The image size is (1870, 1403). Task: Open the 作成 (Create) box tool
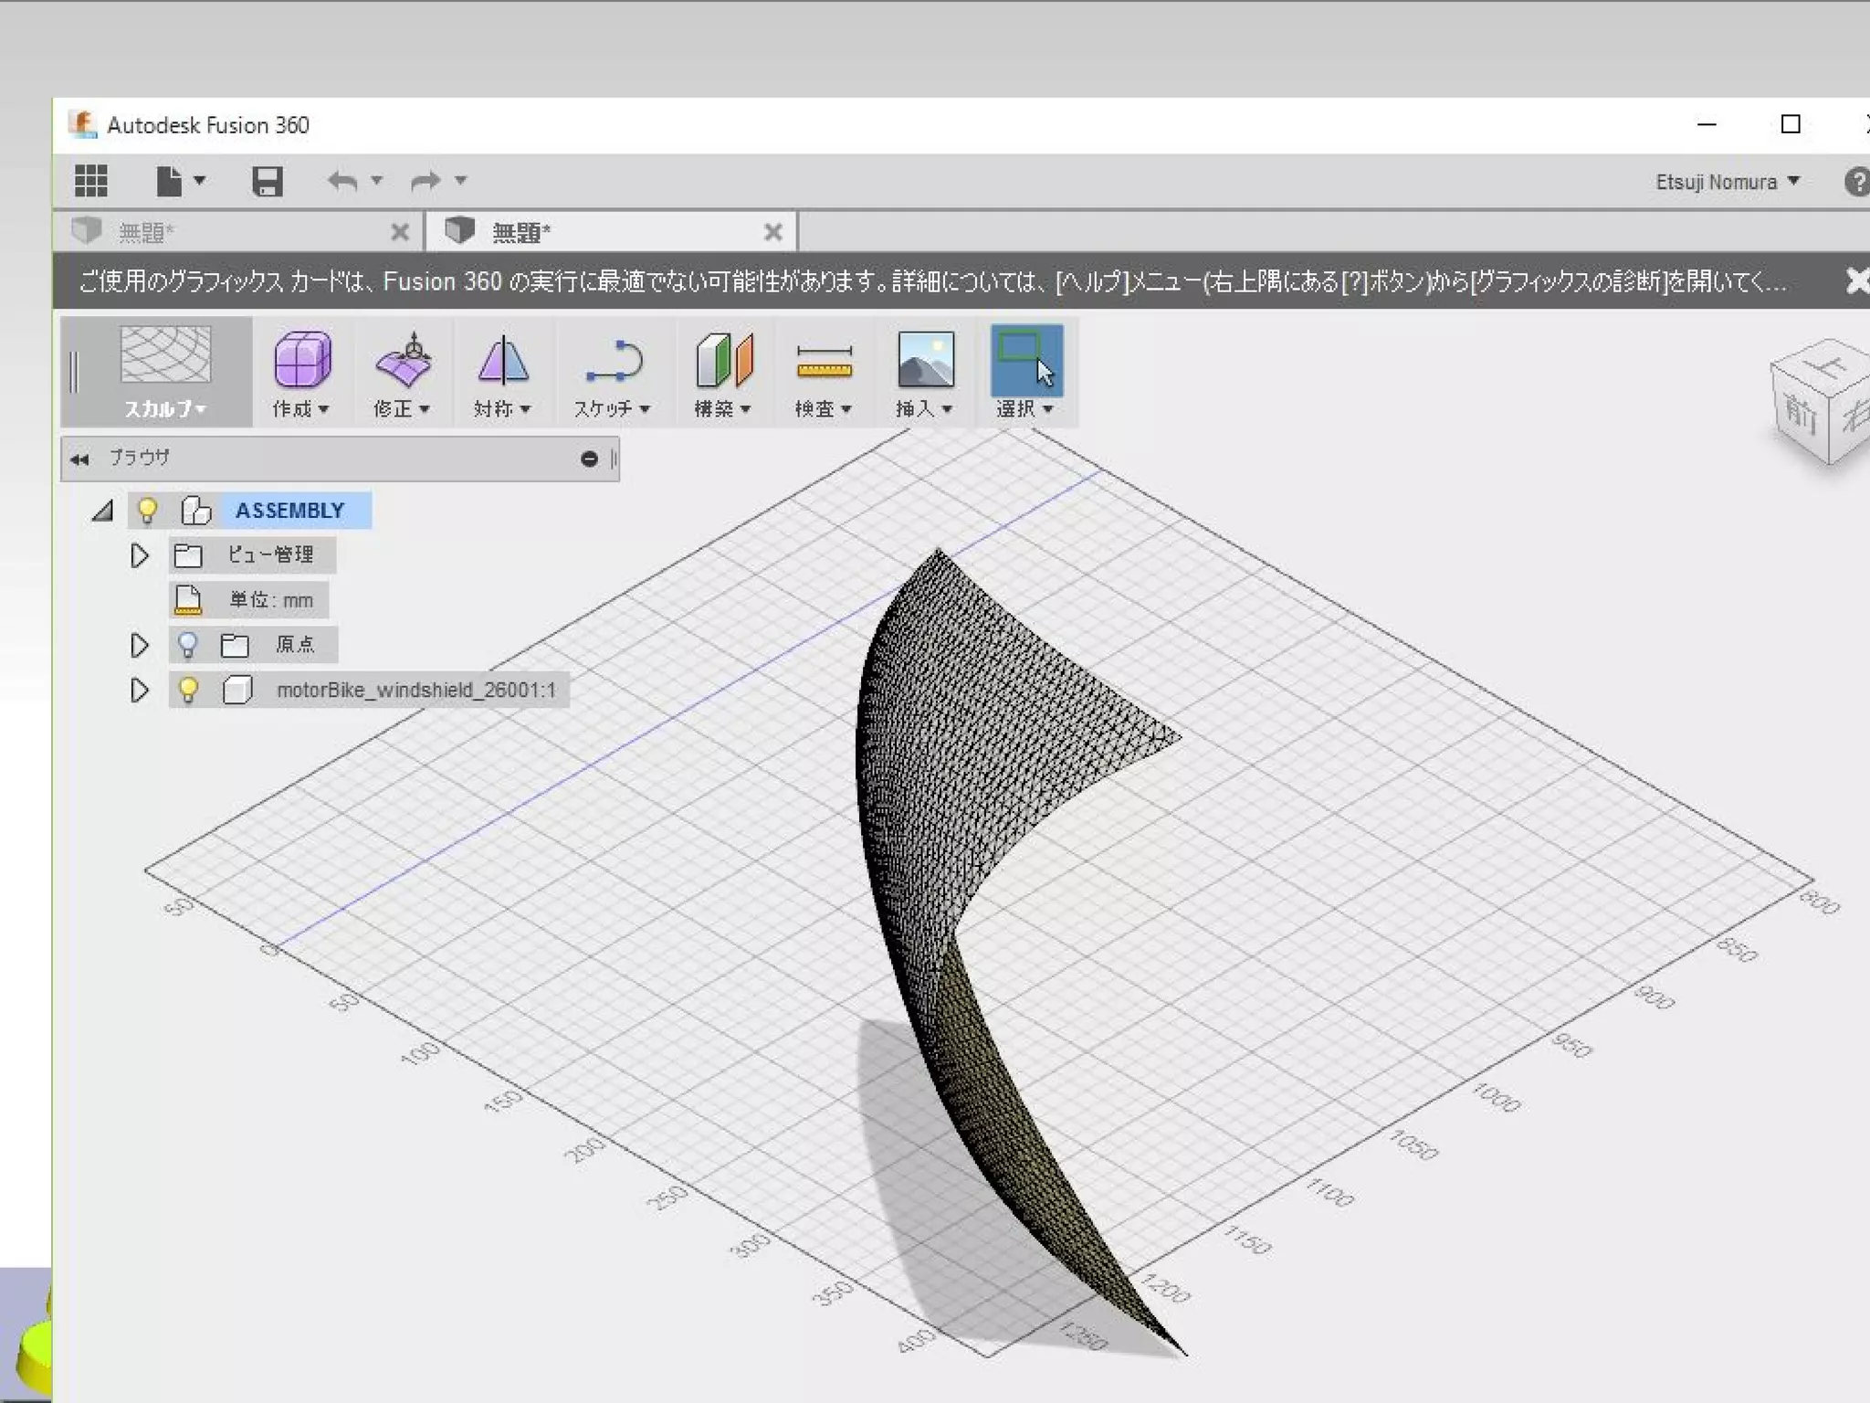click(301, 361)
